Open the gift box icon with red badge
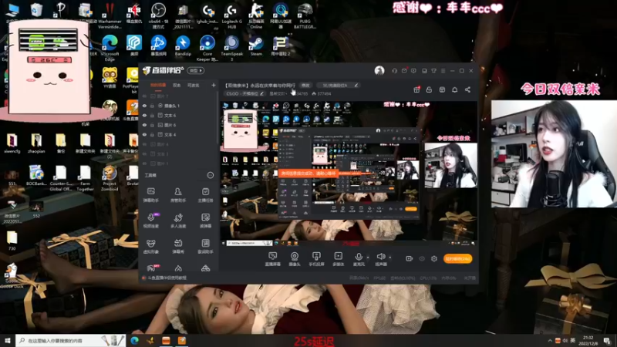Image resolution: width=617 pixels, height=347 pixels. point(416,89)
